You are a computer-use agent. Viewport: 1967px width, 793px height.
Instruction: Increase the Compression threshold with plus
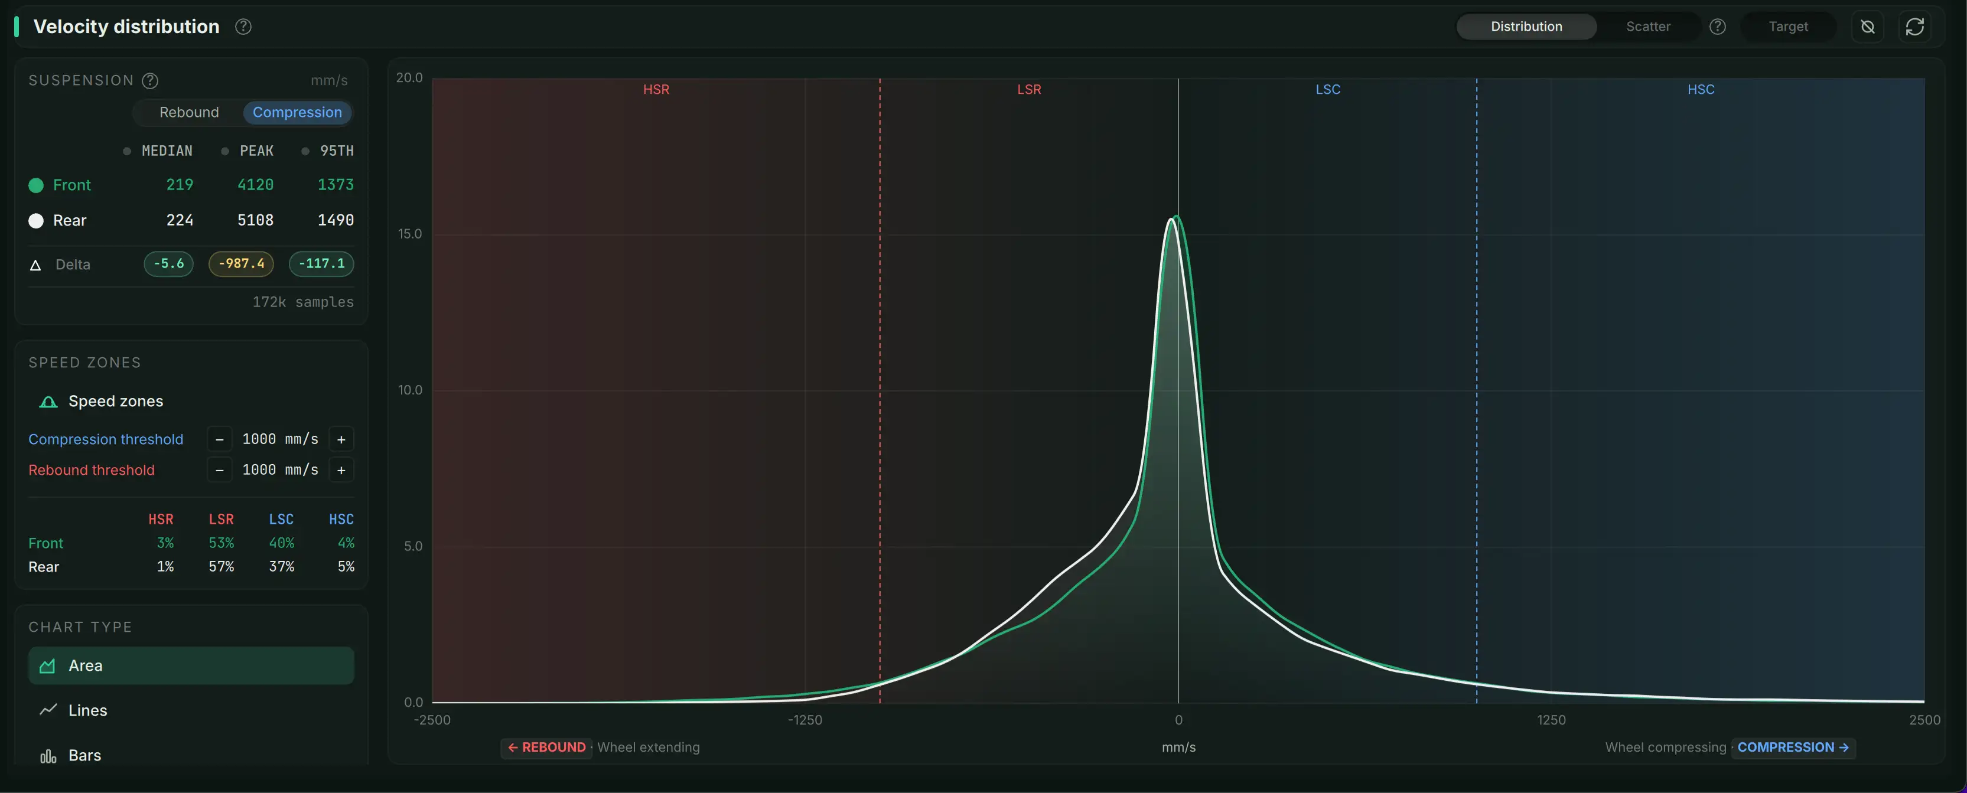[x=341, y=440]
